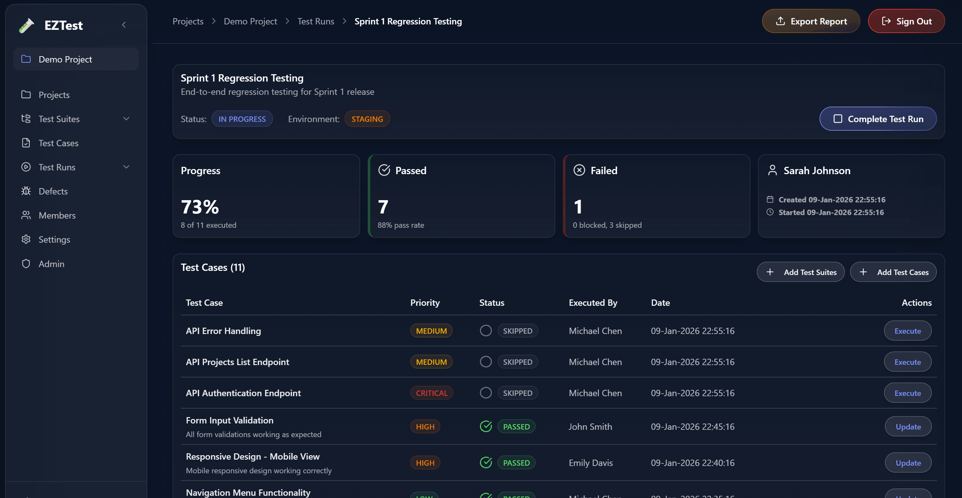962x498 pixels.
Task: Click Add Test Cases button
Action: coord(893,272)
